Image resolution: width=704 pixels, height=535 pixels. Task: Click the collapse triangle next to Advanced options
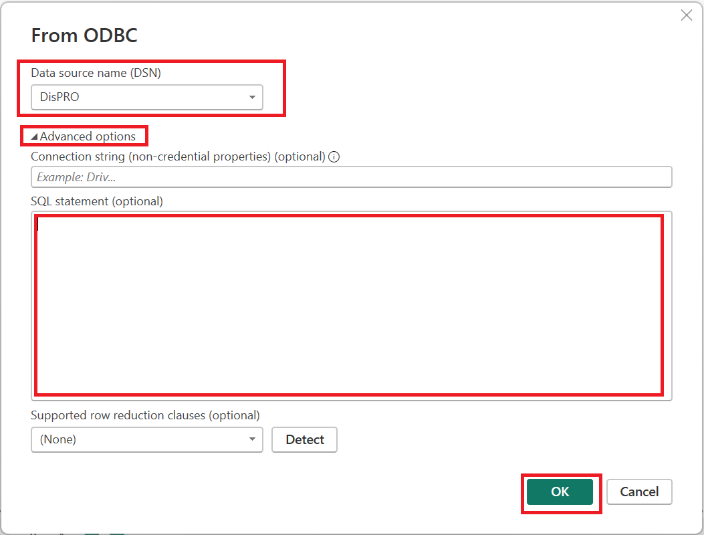[x=35, y=136]
